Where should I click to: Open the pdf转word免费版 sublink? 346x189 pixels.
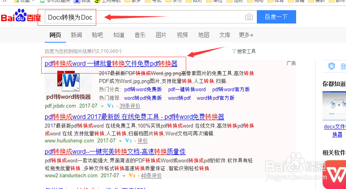[143, 90]
